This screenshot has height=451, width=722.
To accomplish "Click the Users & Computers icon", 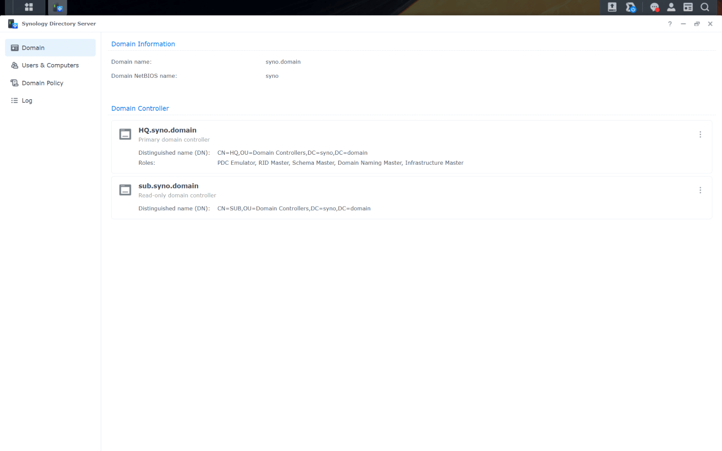I will (x=15, y=66).
